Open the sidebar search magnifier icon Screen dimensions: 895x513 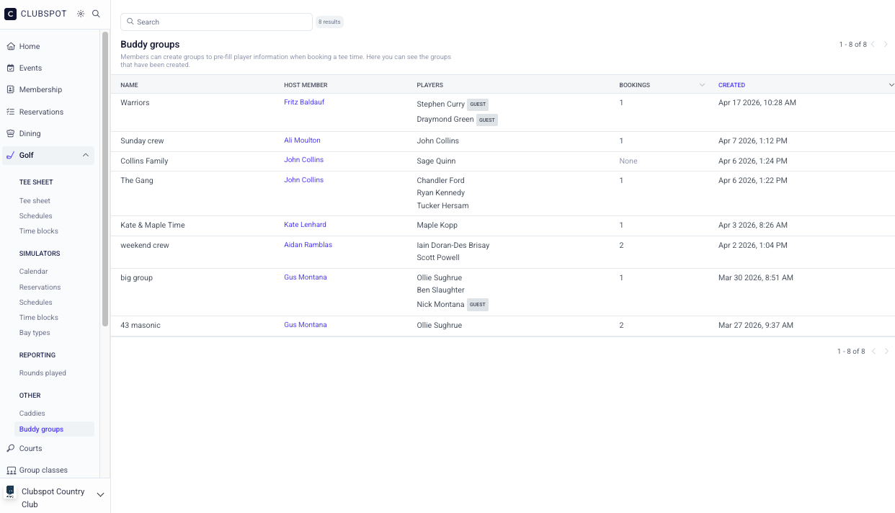[96, 14]
